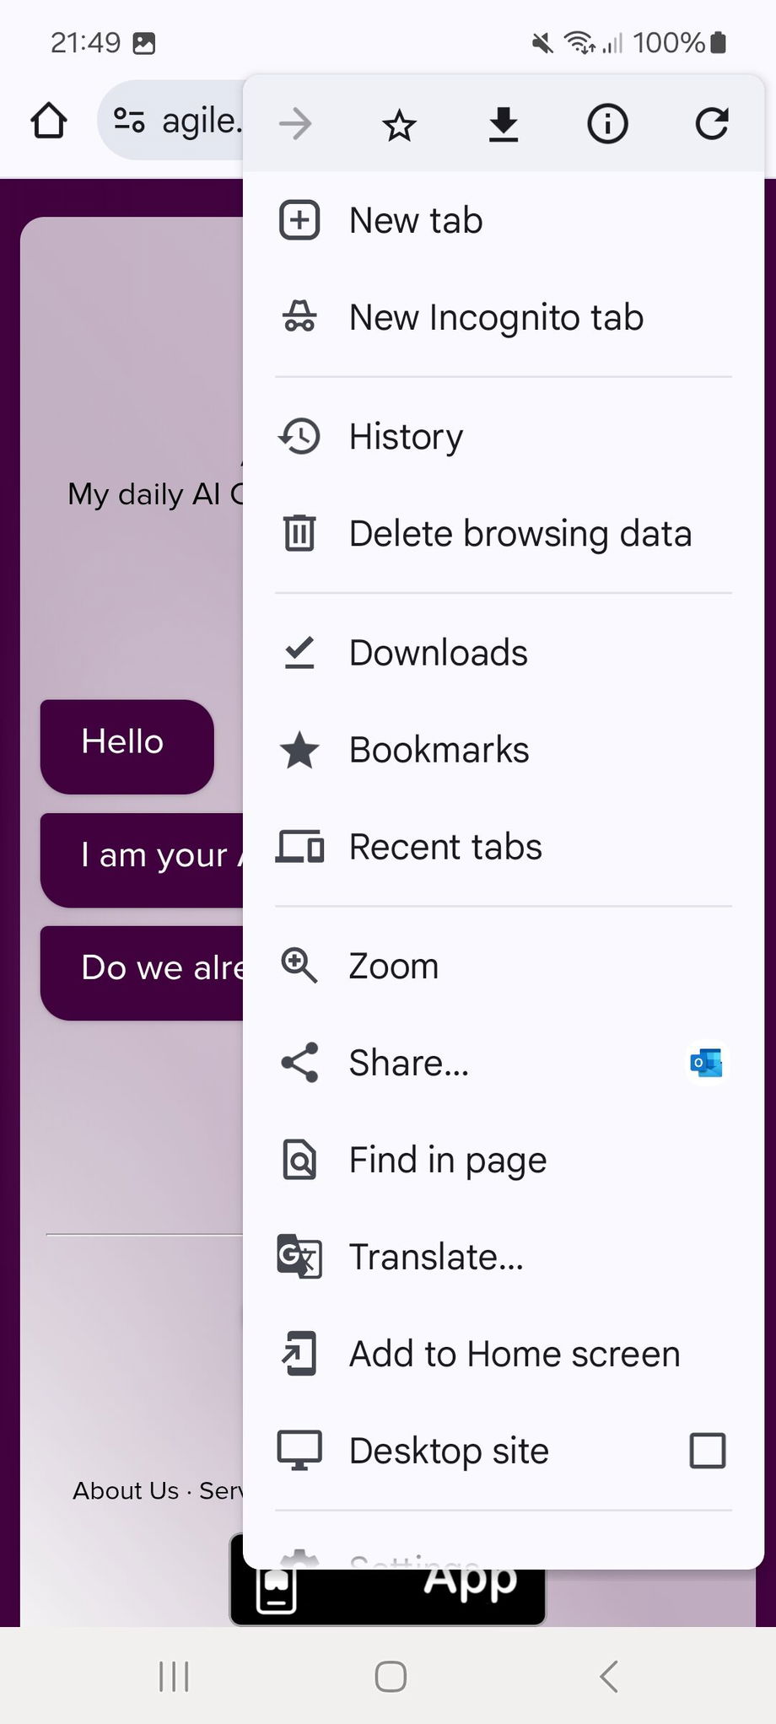Tap the download page arrow icon
This screenshot has width=776, height=1724.
(504, 125)
